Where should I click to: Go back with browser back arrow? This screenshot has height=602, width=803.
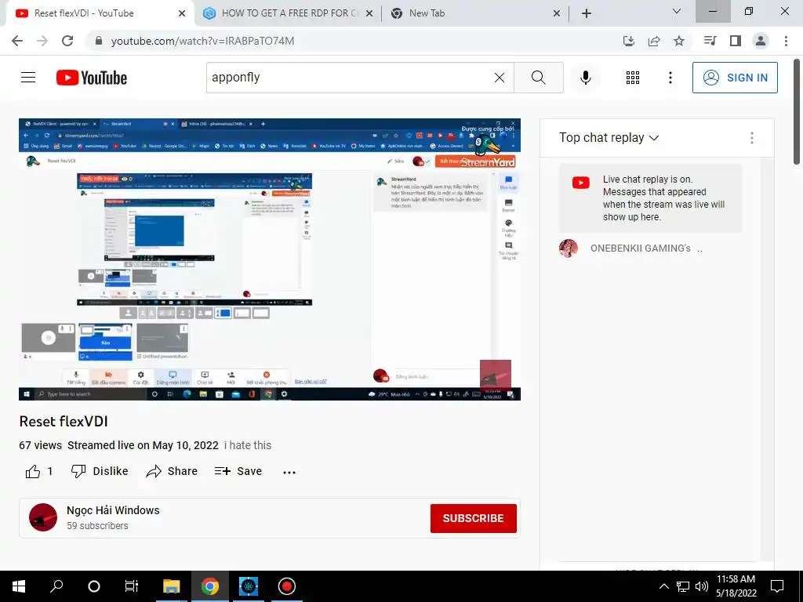(17, 41)
